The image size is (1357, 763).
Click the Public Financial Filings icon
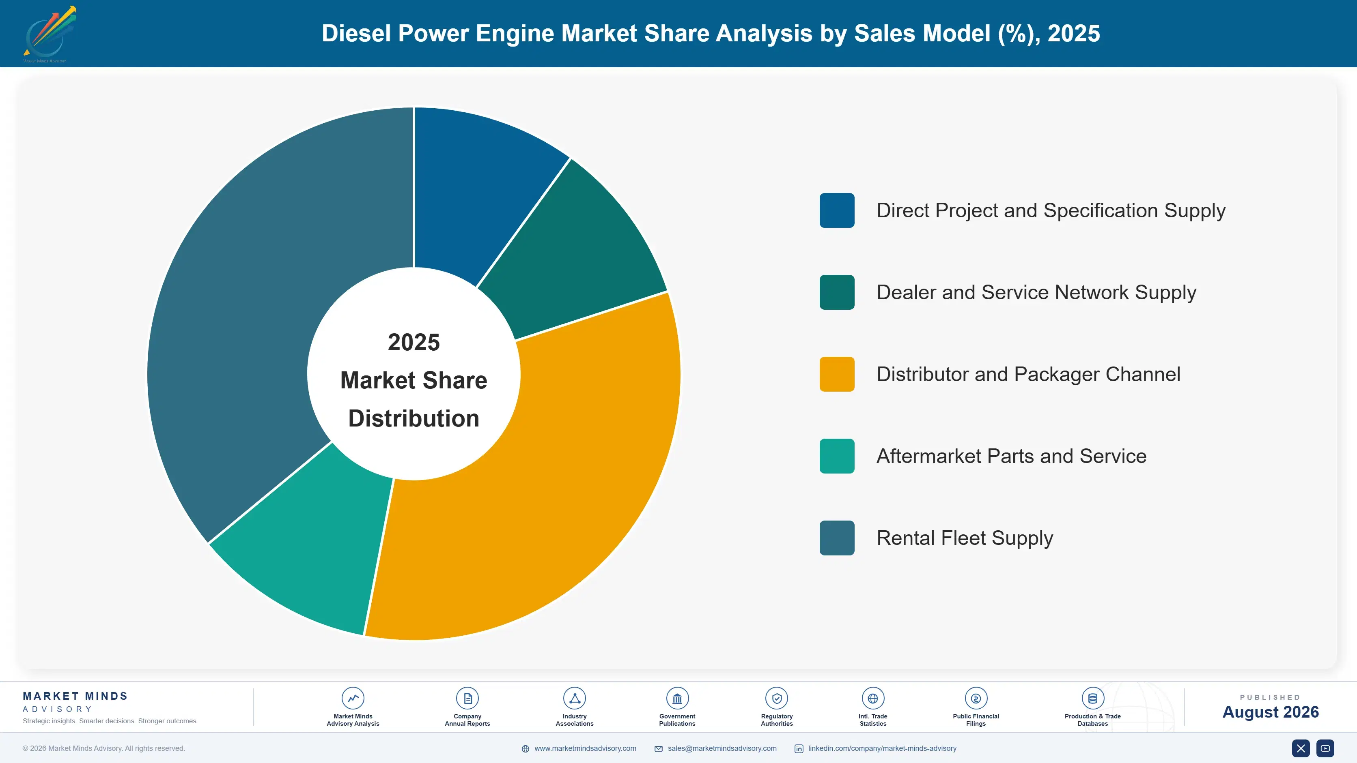tap(976, 698)
